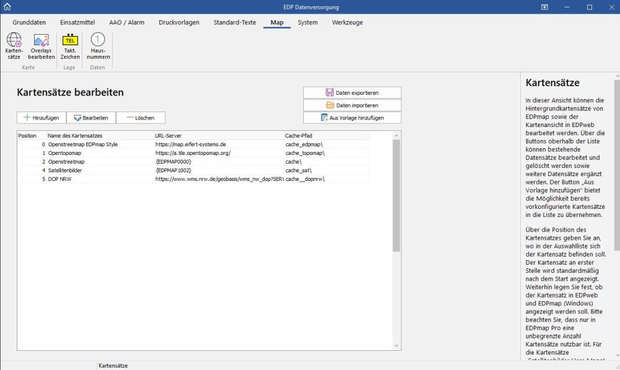Sort by Name des Kartensatzes header

tap(100, 136)
